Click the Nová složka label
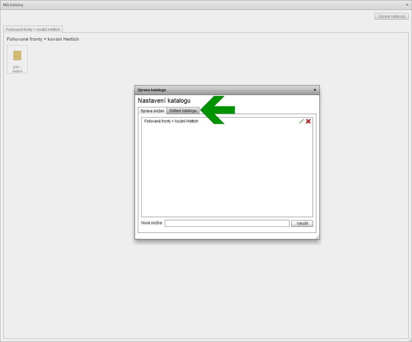The height and width of the screenshot is (342, 412). (x=152, y=223)
